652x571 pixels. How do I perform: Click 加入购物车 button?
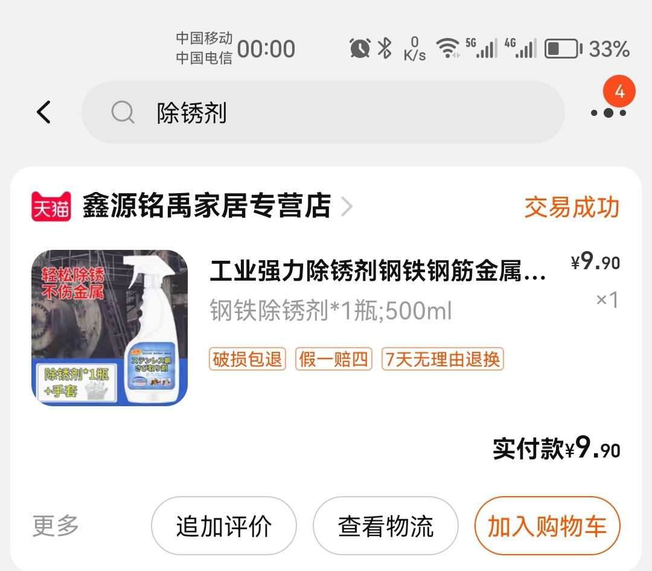pyautogui.click(x=547, y=526)
